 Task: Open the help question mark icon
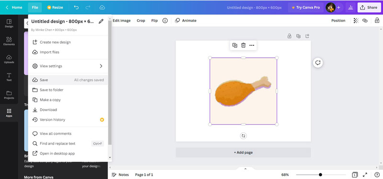[x=377, y=175]
